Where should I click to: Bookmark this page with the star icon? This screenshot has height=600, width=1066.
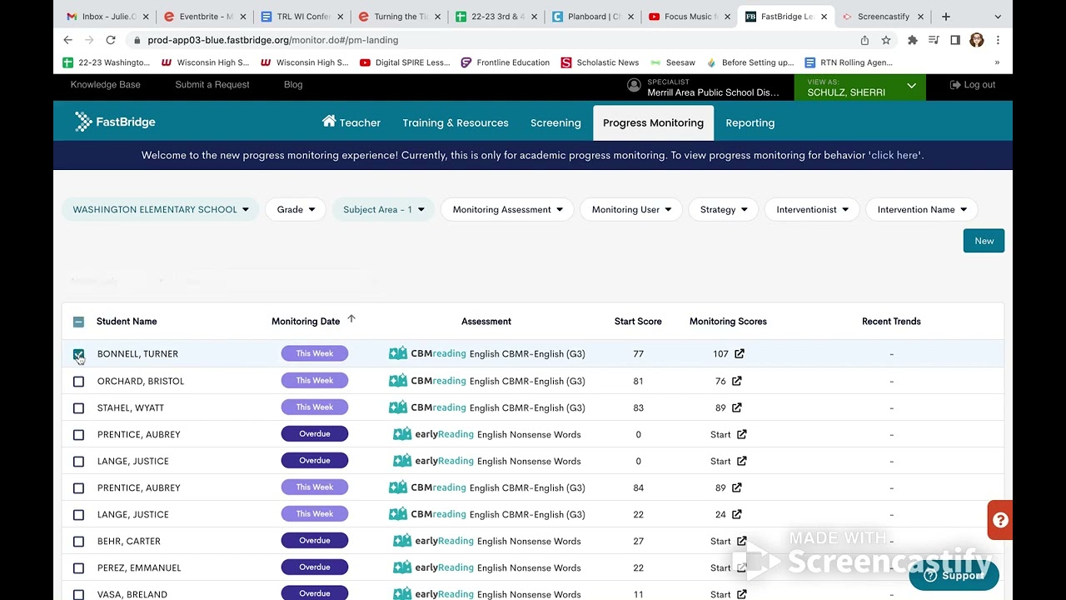tap(886, 40)
